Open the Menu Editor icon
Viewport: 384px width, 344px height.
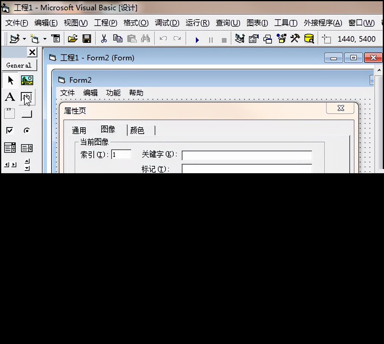[56, 39]
